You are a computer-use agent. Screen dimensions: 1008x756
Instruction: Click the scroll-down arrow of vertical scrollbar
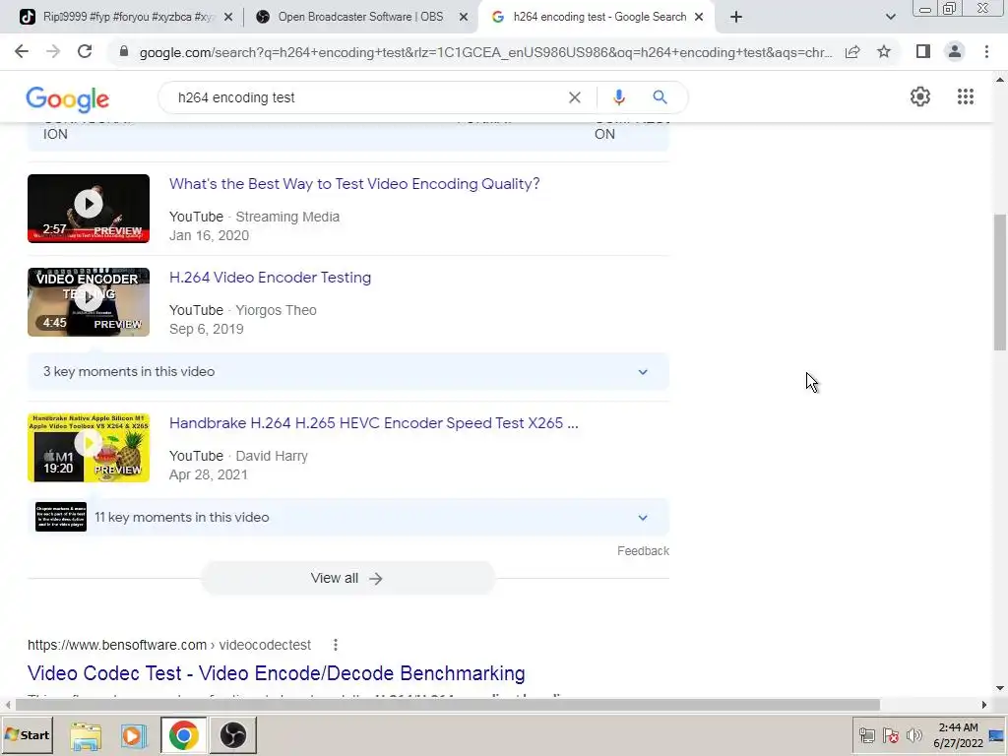1000,688
